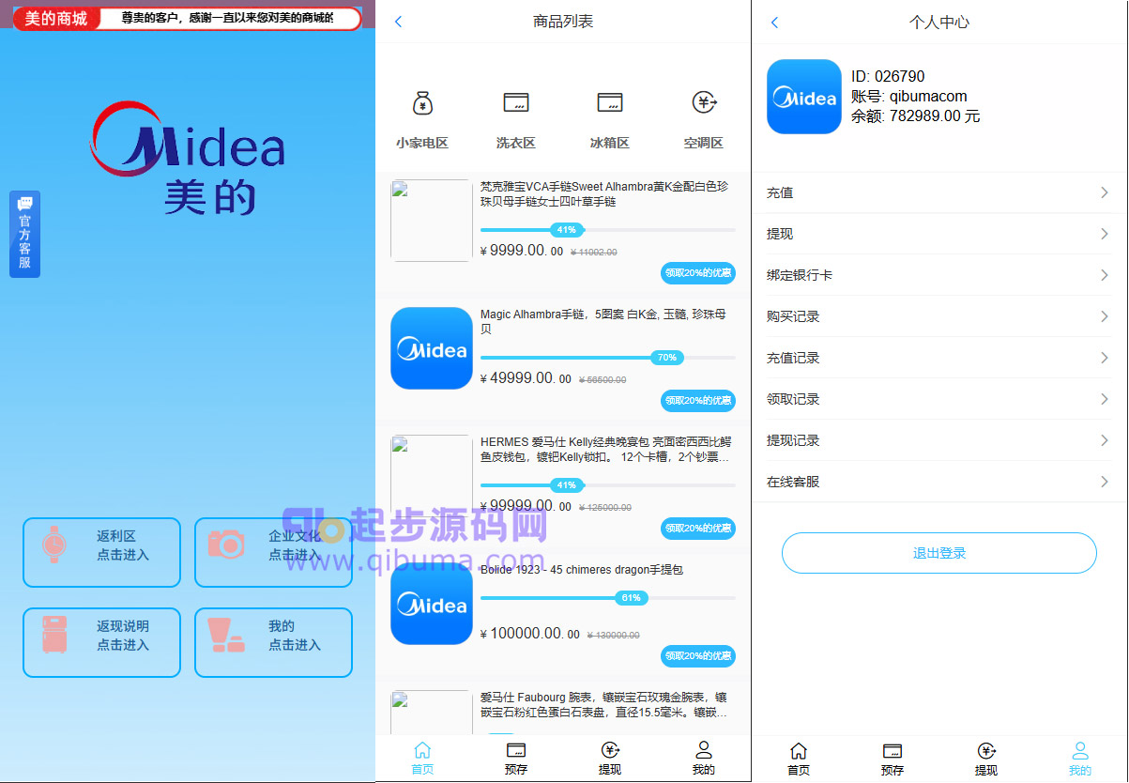Tap 预存 icon in 个人中心 bottom bar
Viewport: 1129px width, 783px height.
tap(893, 750)
